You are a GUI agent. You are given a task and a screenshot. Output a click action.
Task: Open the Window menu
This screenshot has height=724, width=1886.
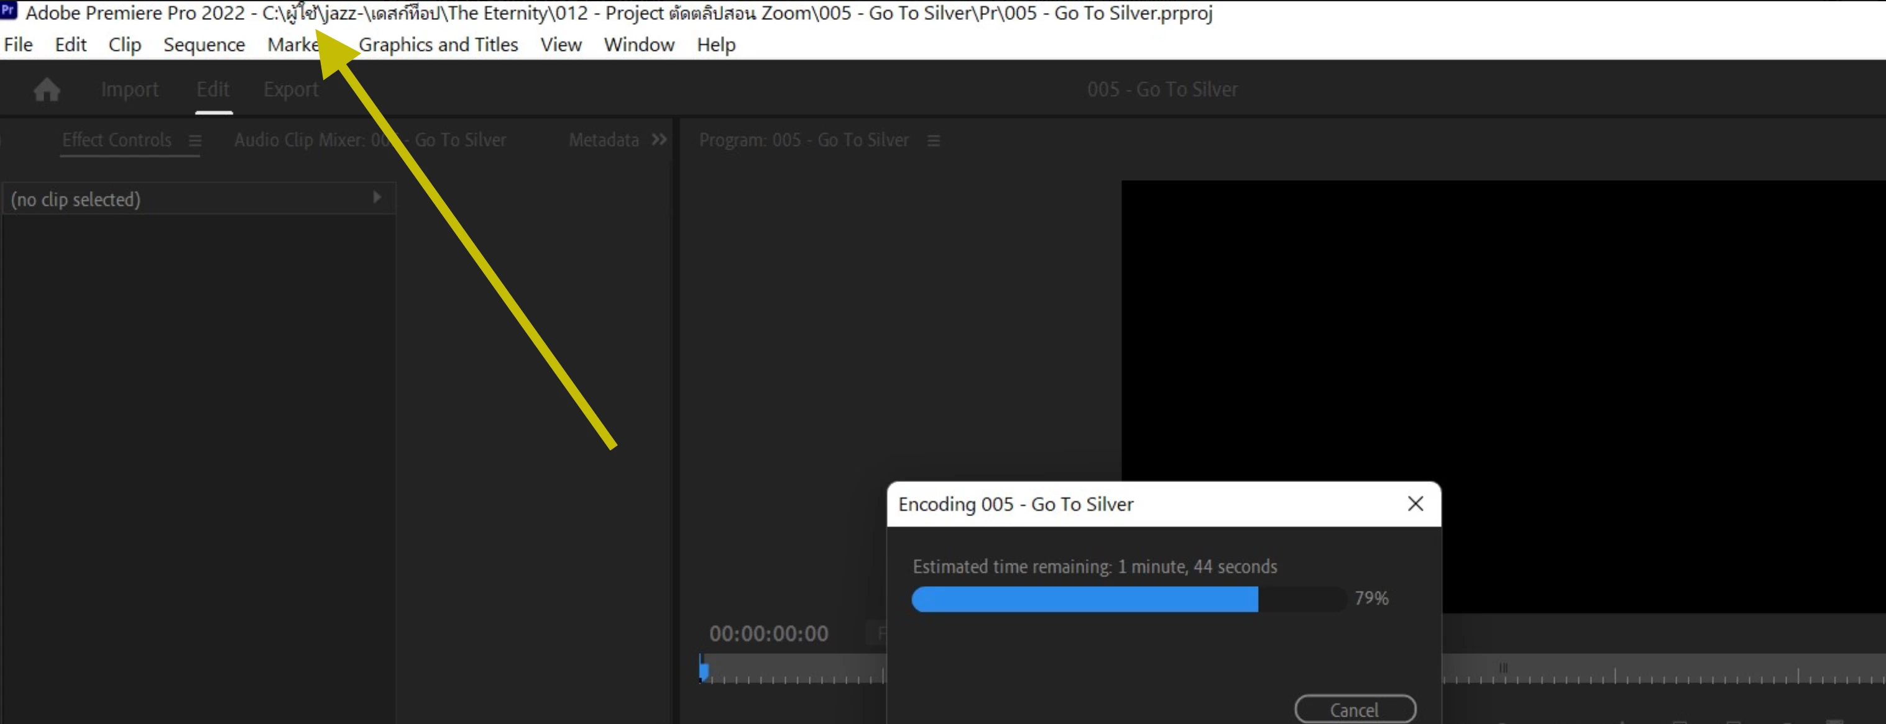[x=638, y=45]
